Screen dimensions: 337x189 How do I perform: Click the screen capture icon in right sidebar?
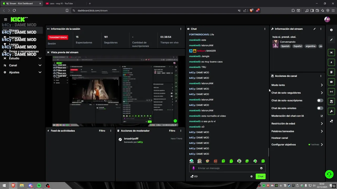(x=331, y=52)
